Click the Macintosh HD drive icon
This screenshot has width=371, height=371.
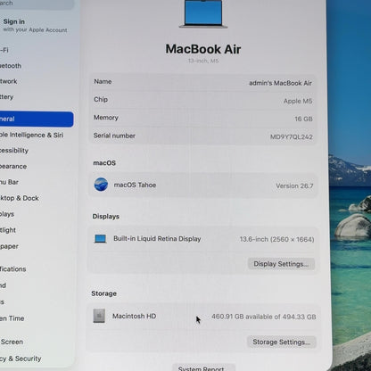(x=99, y=316)
